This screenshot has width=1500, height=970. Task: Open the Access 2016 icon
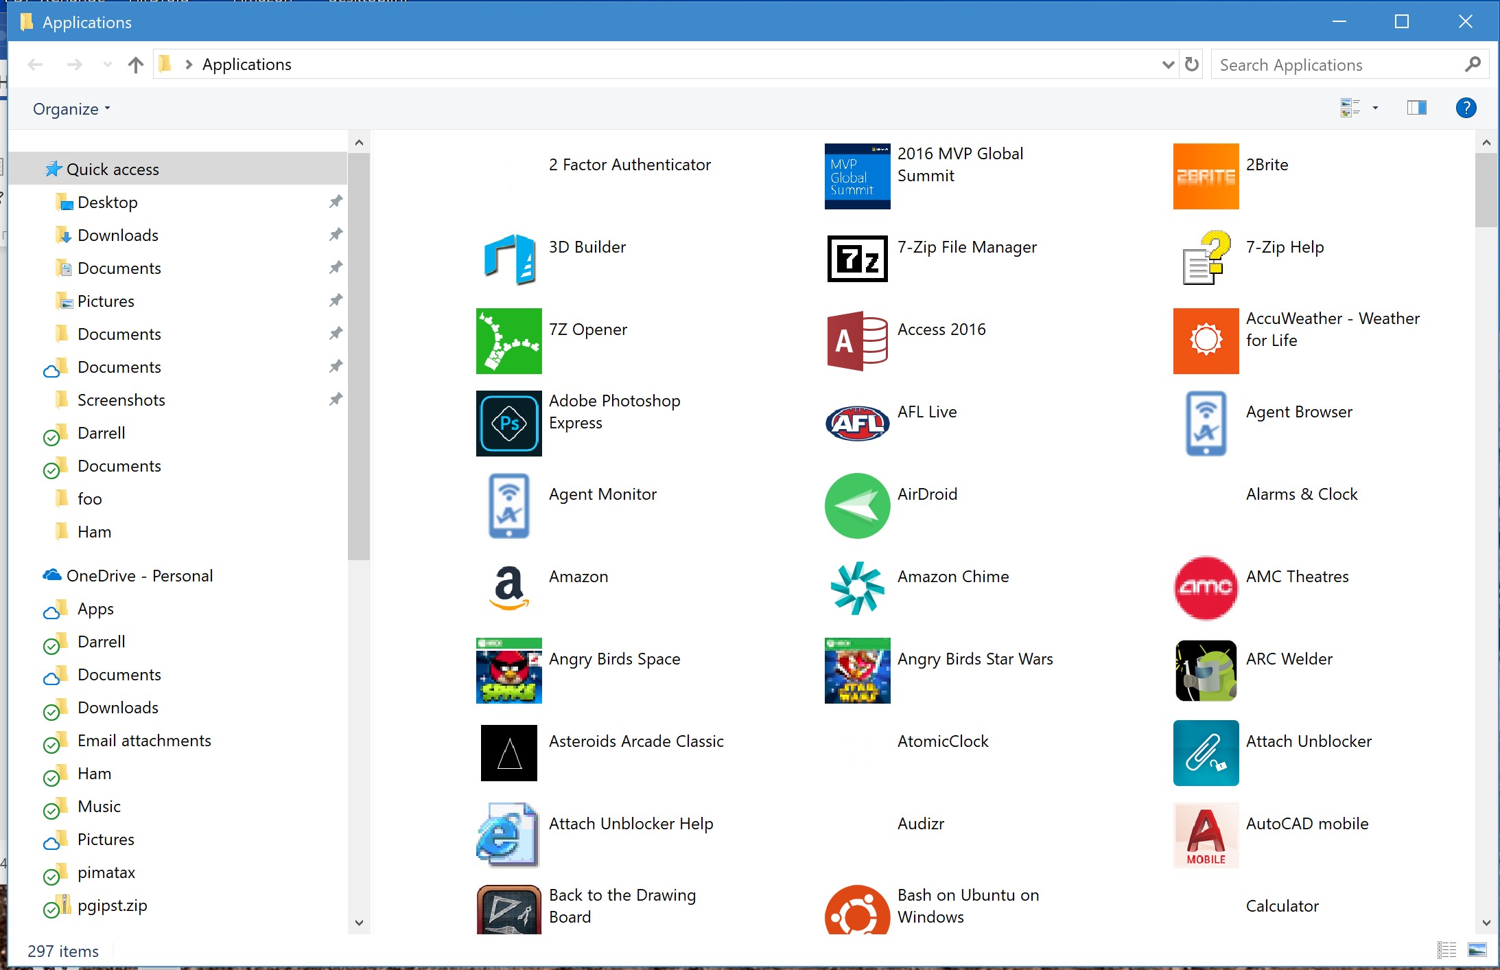click(x=858, y=341)
